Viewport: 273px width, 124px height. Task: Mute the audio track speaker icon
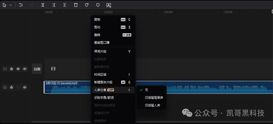(x=25, y=87)
